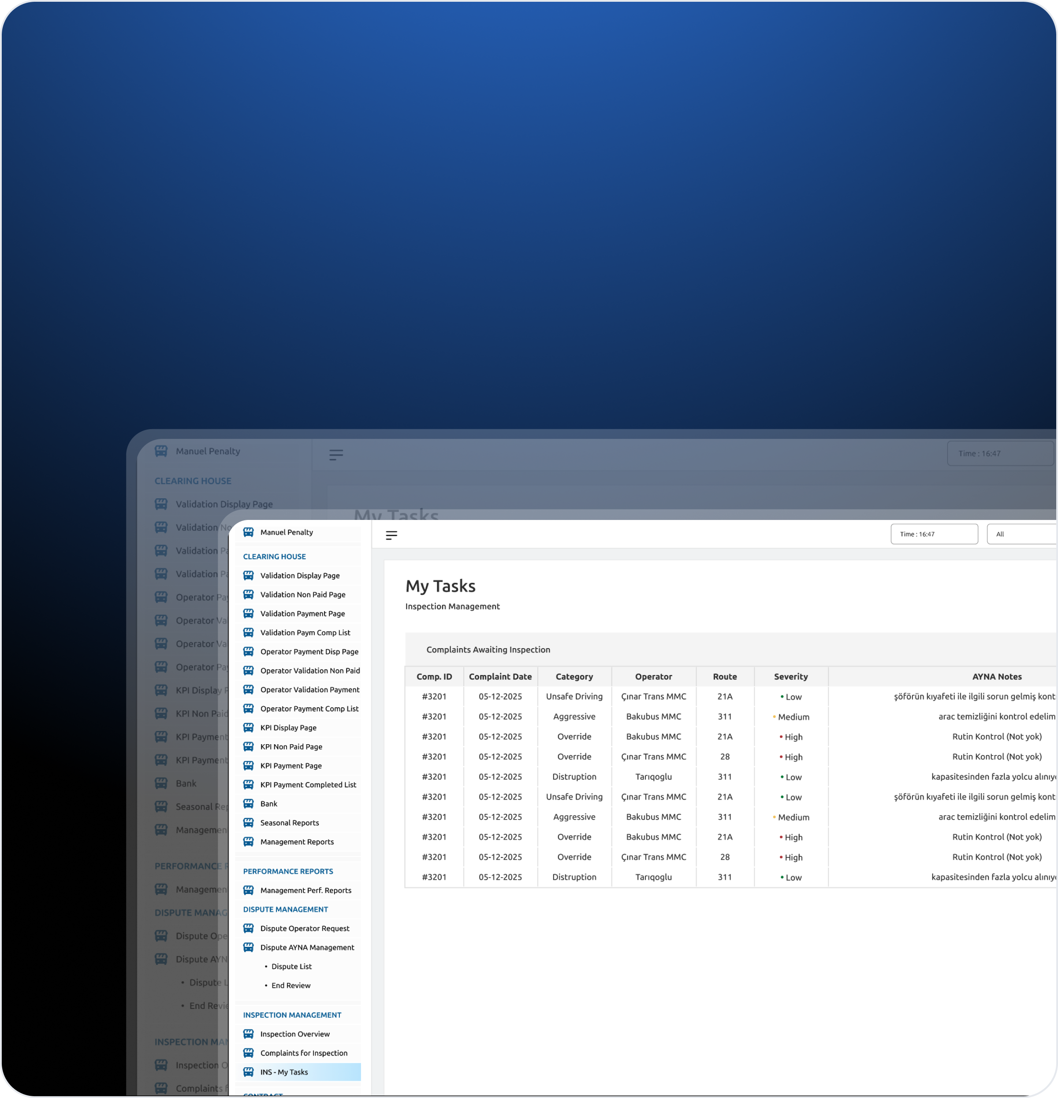Click the Severity column header

(790, 677)
